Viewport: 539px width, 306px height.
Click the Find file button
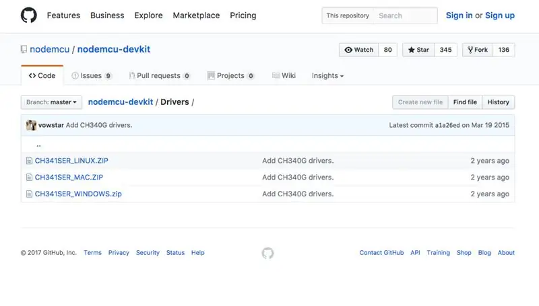465,102
